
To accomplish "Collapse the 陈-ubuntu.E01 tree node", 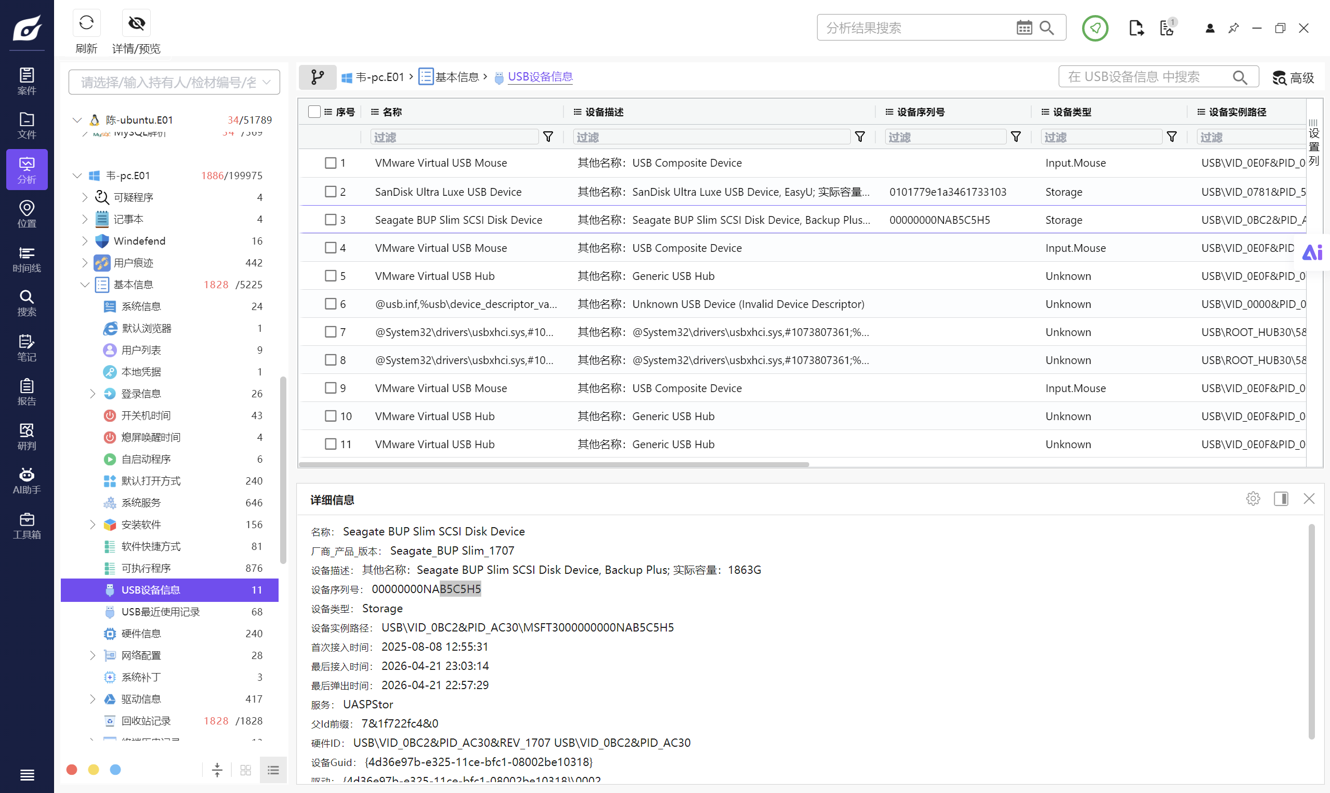I will click(x=77, y=119).
